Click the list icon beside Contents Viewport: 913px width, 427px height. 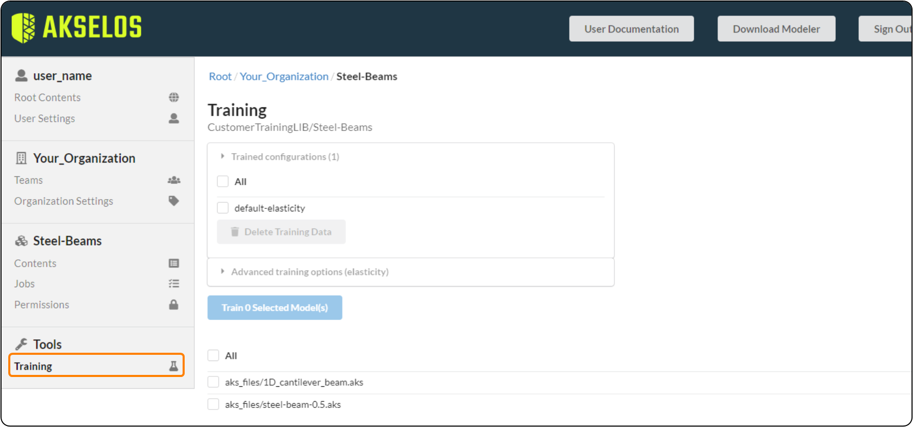[x=174, y=264]
